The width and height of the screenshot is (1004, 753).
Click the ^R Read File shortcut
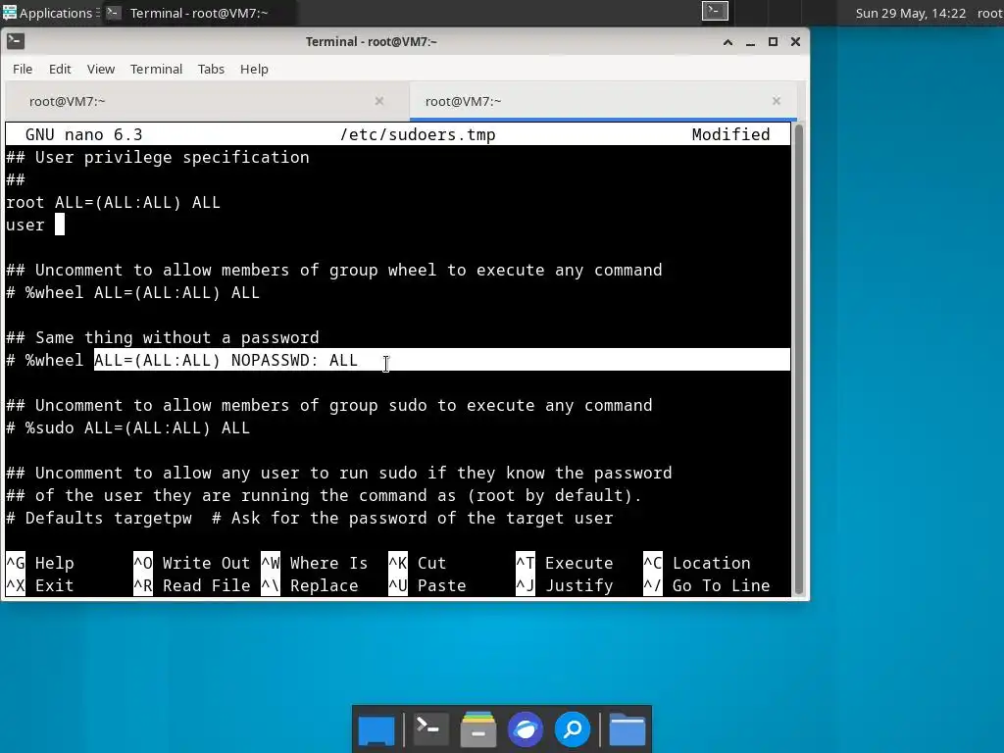pyautogui.click(x=191, y=585)
